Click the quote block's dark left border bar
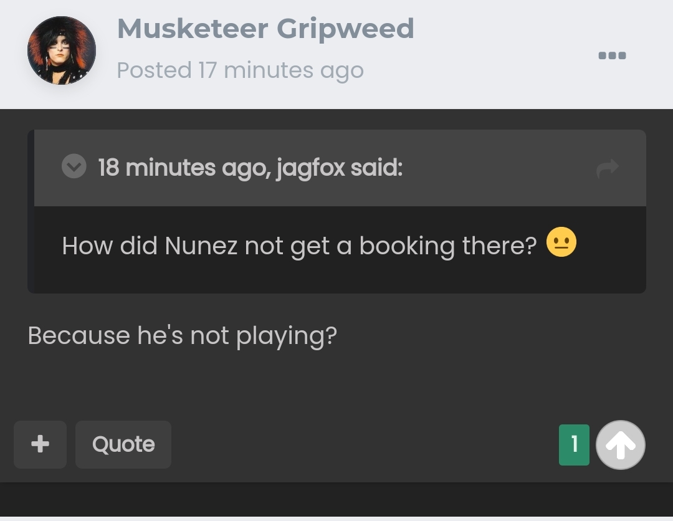Viewport: 673px width, 521px height. click(31, 211)
